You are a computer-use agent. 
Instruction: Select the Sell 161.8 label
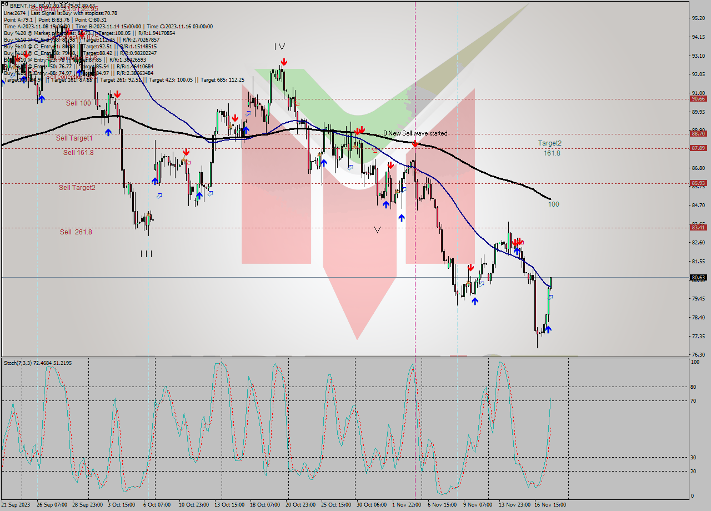78,152
